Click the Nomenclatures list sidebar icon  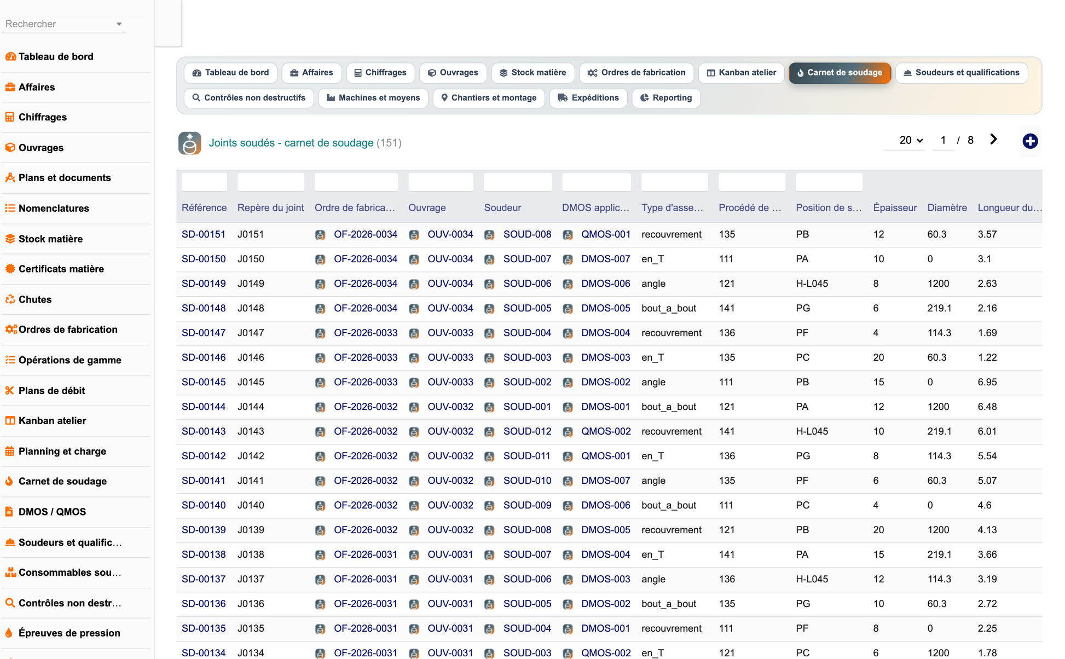pyautogui.click(x=10, y=209)
